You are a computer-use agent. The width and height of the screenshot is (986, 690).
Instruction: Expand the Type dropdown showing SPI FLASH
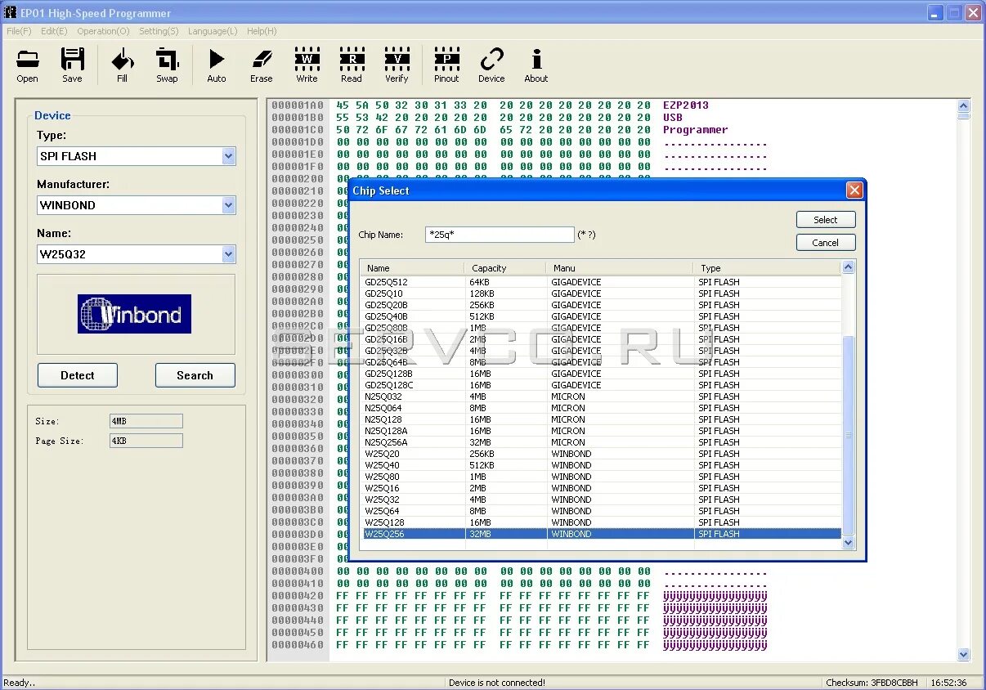(x=228, y=156)
